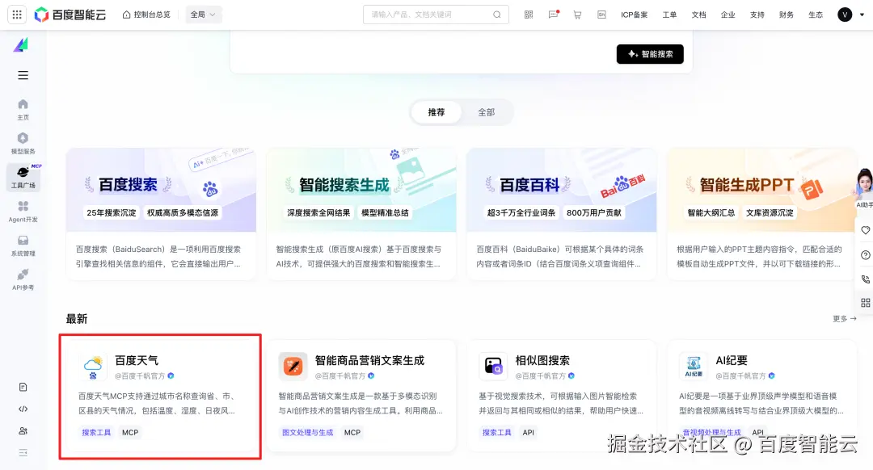
Task: Open 模型服务 in the sidebar
Action: 23,144
